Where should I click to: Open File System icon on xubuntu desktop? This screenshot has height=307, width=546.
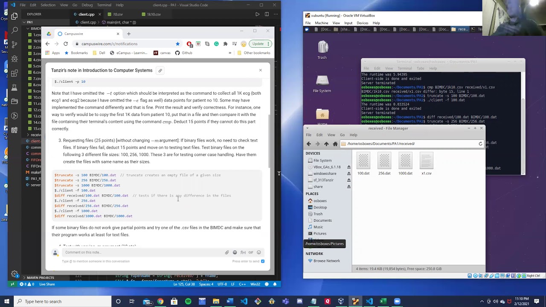click(322, 84)
